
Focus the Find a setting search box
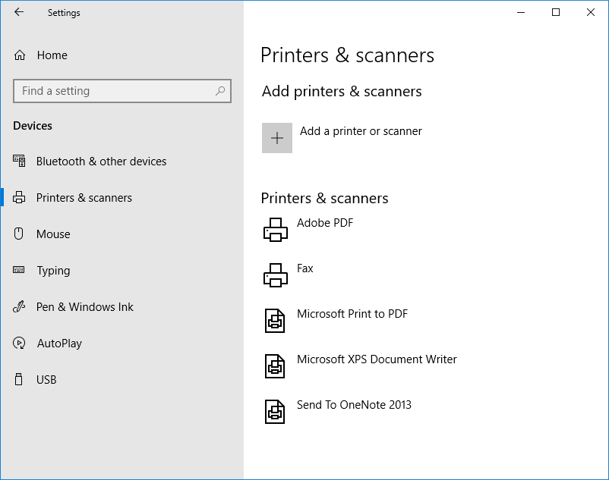tap(114, 91)
